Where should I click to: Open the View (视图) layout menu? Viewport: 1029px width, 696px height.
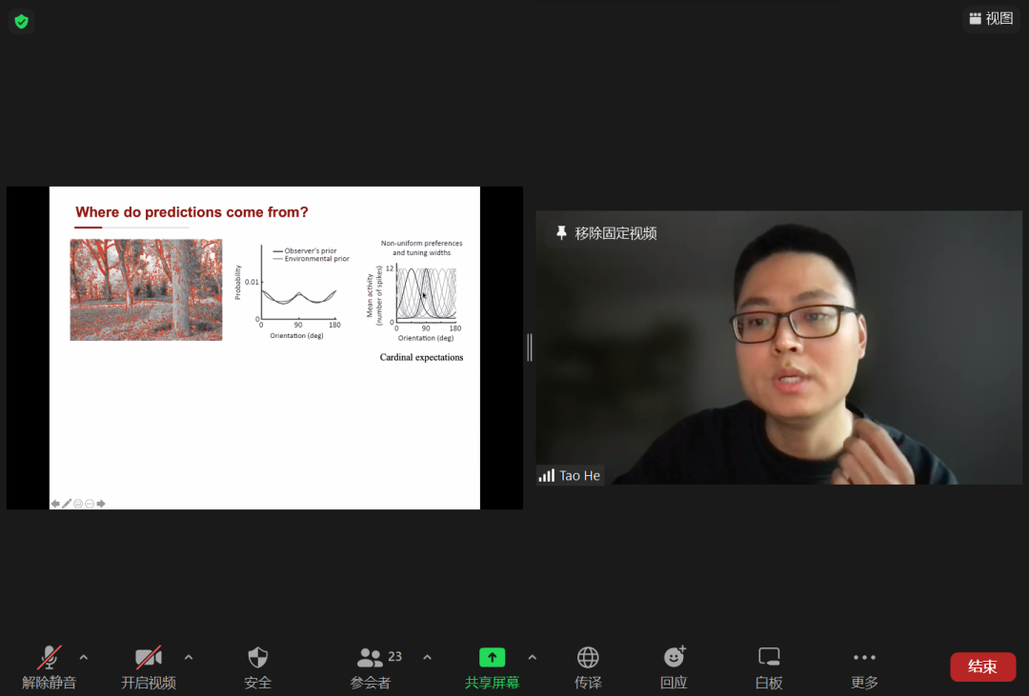pyautogui.click(x=991, y=18)
